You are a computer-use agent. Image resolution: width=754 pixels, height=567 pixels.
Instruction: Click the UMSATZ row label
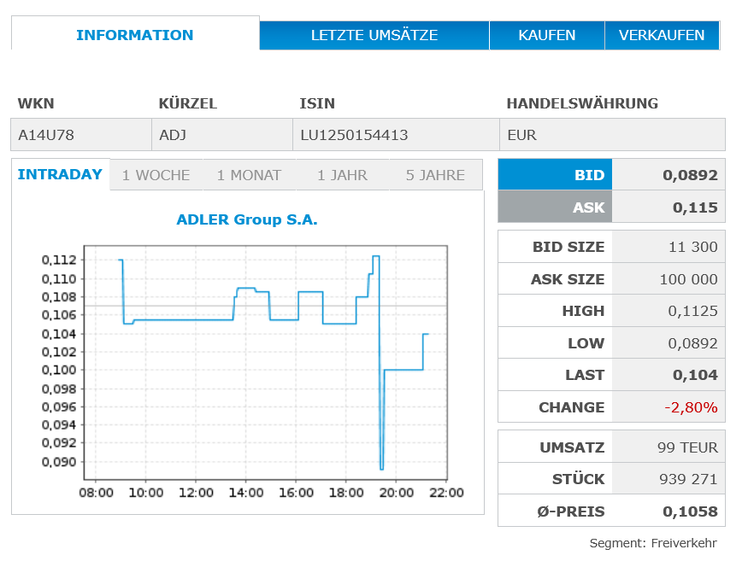(x=572, y=447)
